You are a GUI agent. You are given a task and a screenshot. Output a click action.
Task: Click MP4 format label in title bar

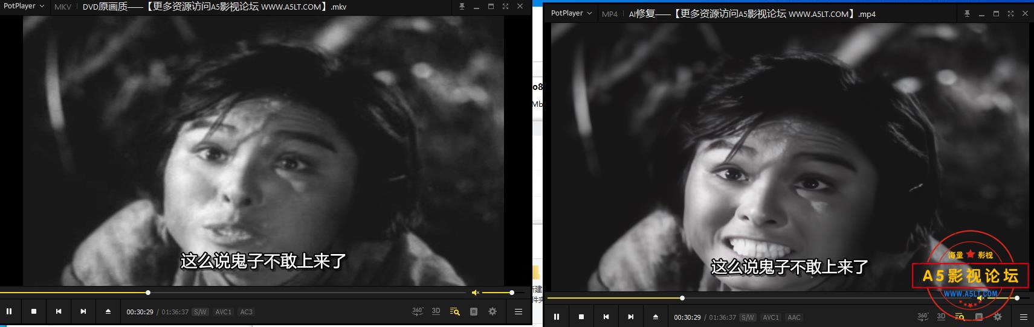610,14
